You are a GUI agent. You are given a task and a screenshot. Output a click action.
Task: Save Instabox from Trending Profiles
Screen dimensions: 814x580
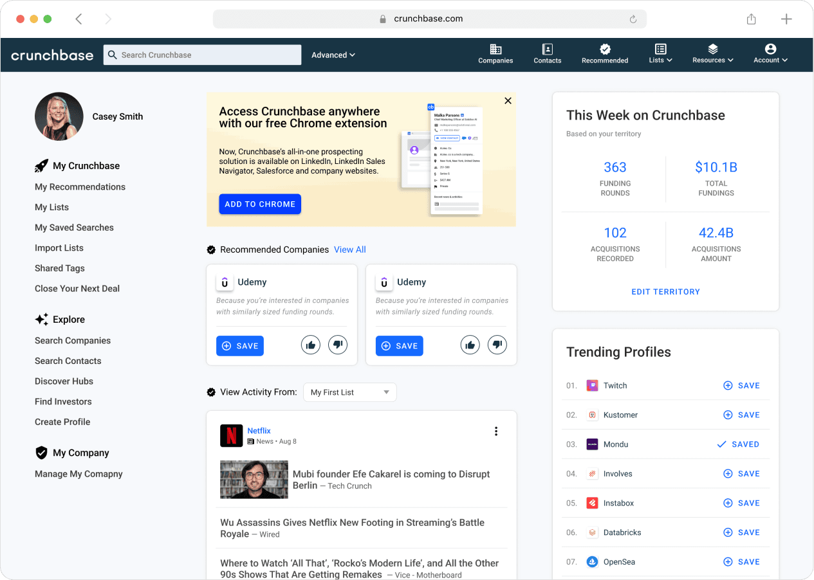(x=741, y=503)
